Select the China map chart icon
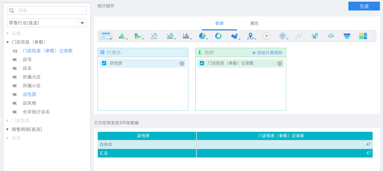 234,36
